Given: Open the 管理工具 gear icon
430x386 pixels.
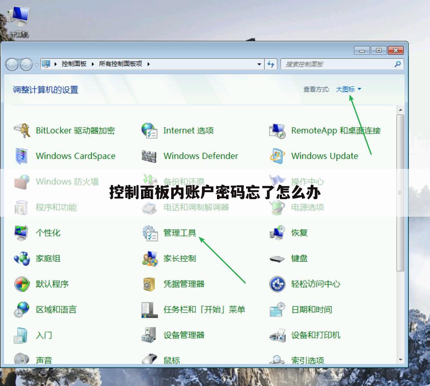Looking at the screenshot, I should 150,233.
